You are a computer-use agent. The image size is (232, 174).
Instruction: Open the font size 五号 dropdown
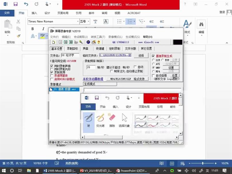point(89,21)
